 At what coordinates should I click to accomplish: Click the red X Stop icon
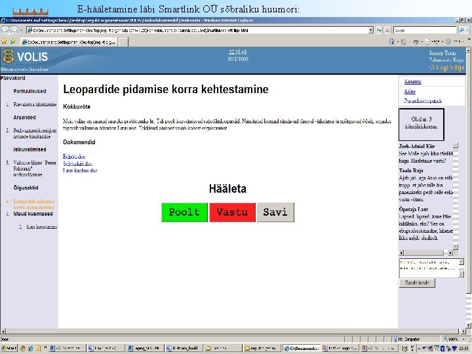(x=387, y=30)
